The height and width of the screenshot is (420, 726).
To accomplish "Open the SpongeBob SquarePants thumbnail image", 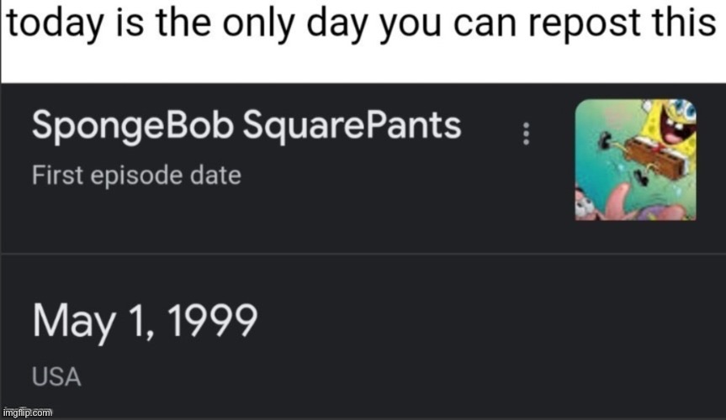I will (x=635, y=160).
